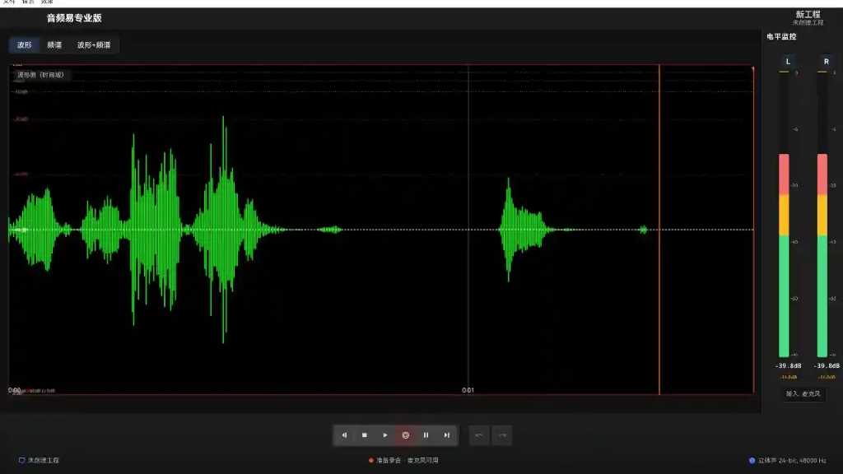The height and width of the screenshot is (474, 843).
Task: Pause playback using the Pause icon
Action: click(x=426, y=435)
